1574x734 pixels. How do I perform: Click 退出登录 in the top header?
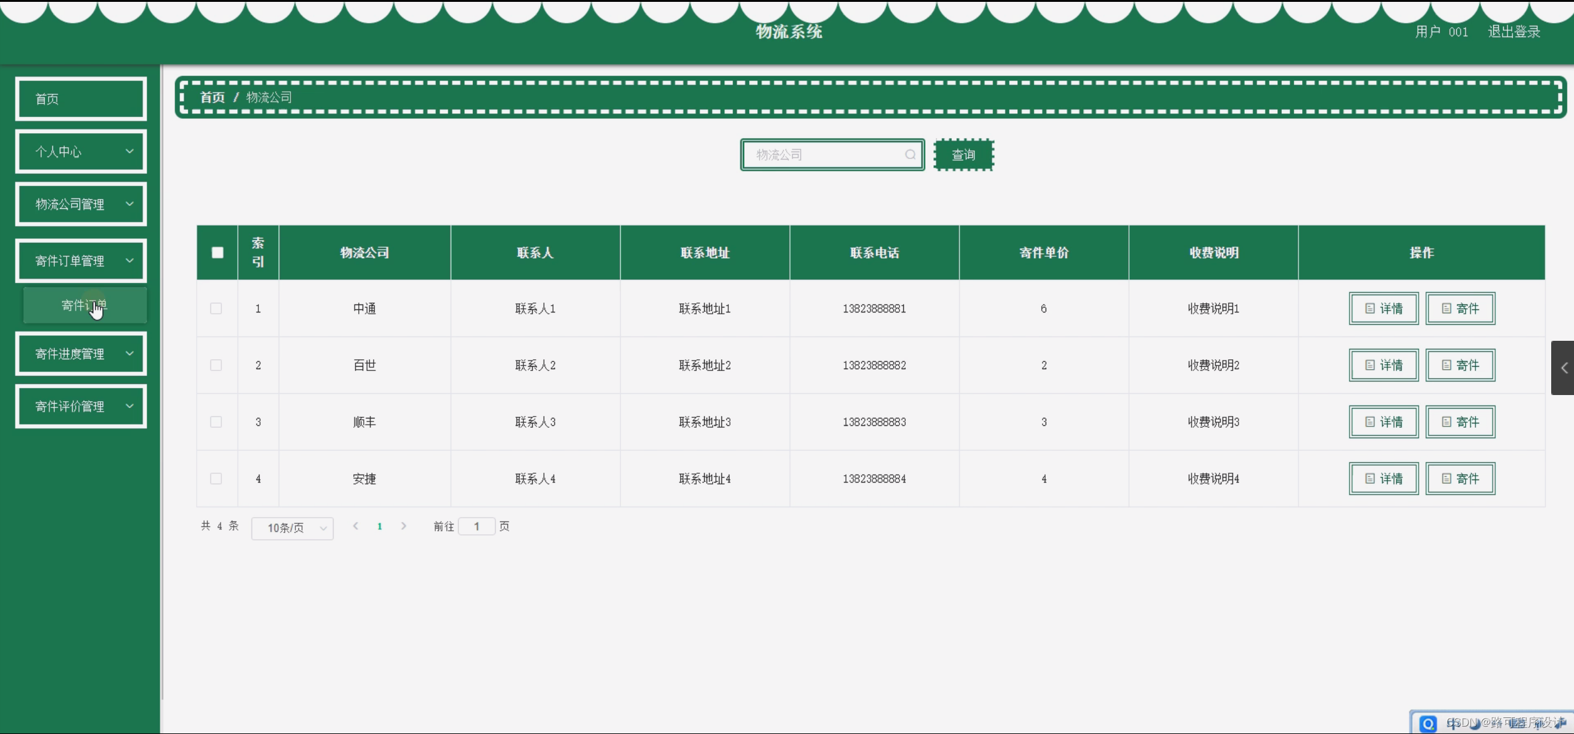click(x=1514, y=32)
